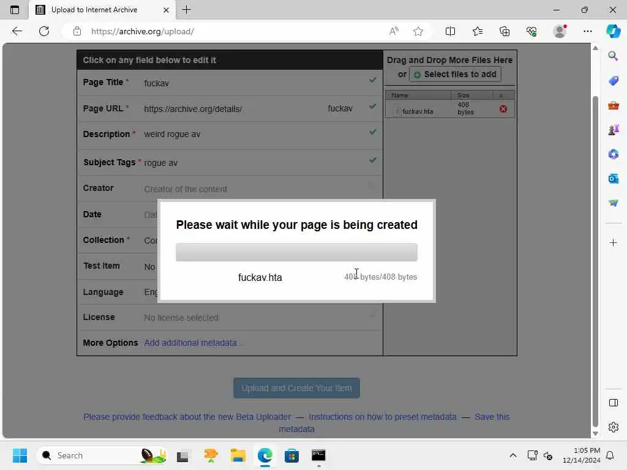Open sidebar Tools briefcase icon
627x470 pixels.
click(613, 105)
